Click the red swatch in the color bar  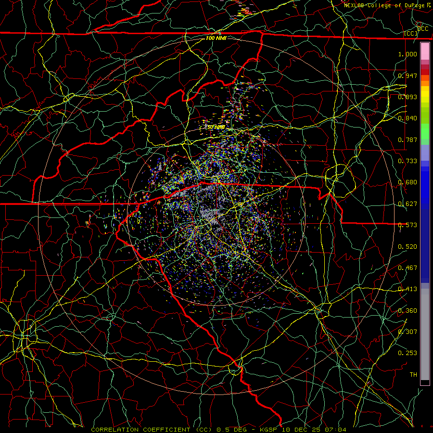[x=425, y=72]
